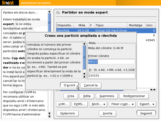Open the EVMS... settings

(x=79, y=104)
